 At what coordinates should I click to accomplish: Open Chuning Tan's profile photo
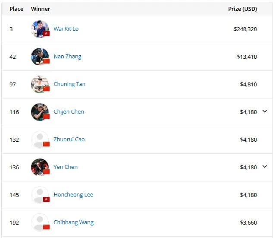40,84
